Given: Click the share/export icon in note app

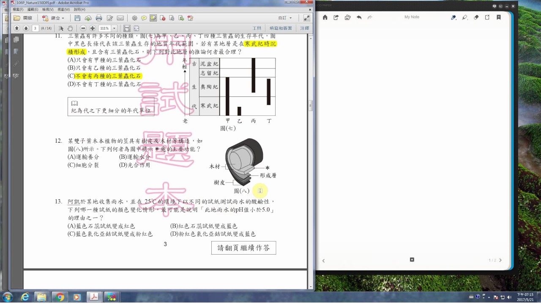Looking at the screenshot, I should pos(336,17).
